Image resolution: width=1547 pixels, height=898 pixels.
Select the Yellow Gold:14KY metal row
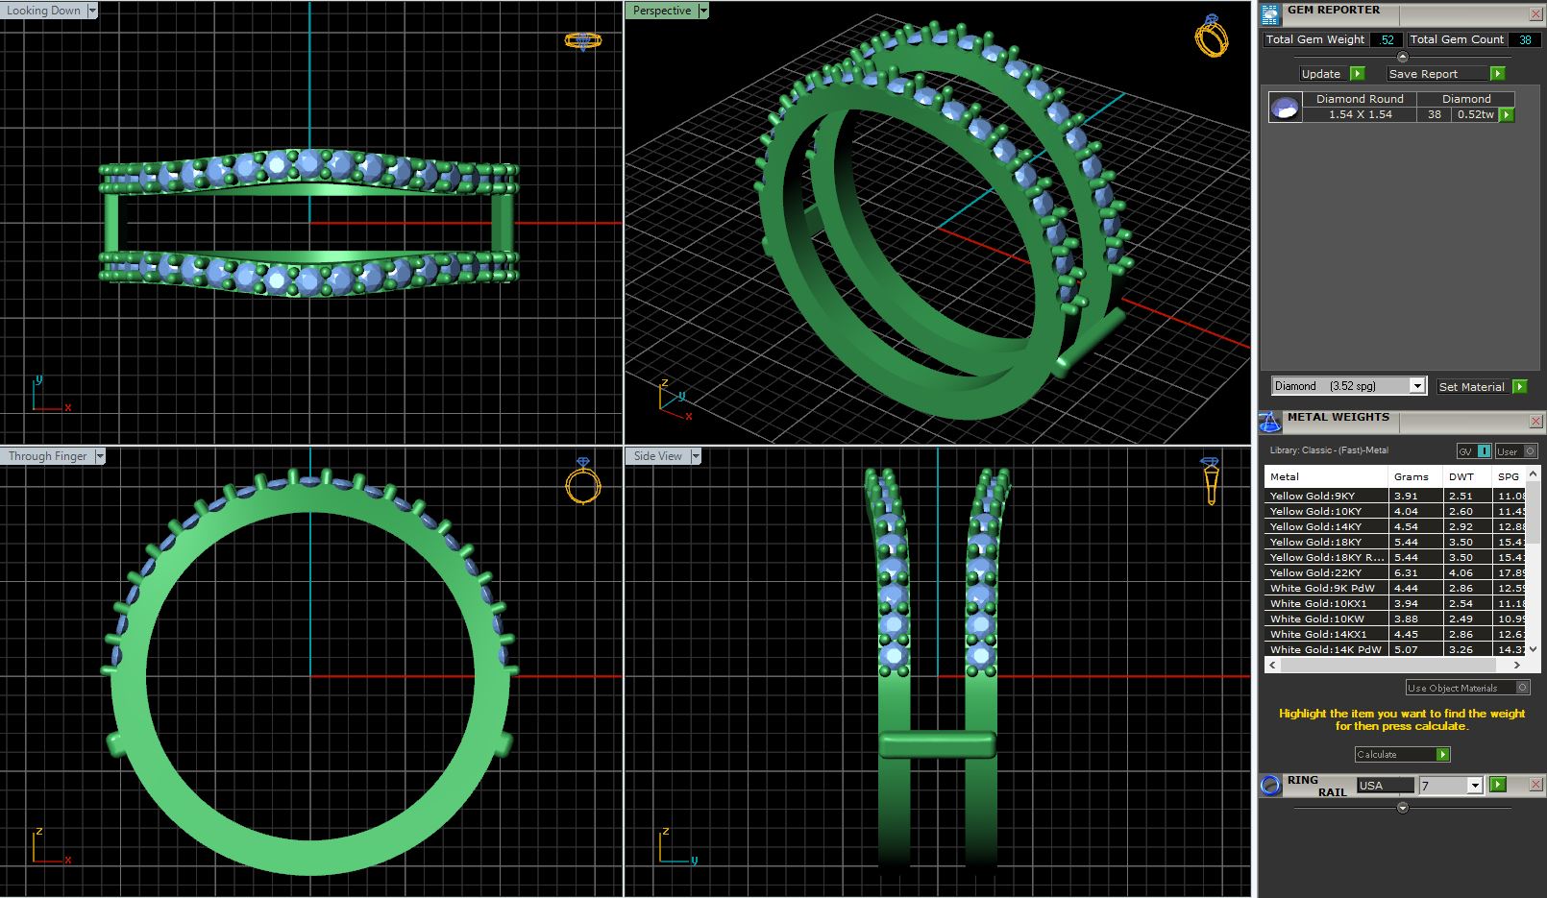1325,526
